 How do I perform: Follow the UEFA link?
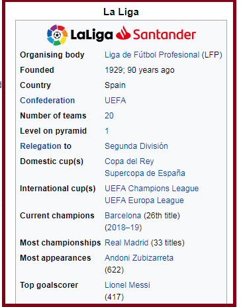click(x=115, y=101)
